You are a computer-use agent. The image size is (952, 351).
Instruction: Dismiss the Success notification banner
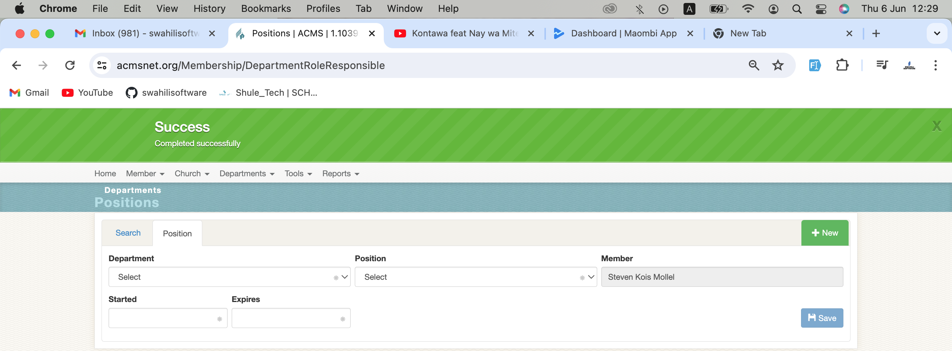pyautogui.click(x=936, y=127)
